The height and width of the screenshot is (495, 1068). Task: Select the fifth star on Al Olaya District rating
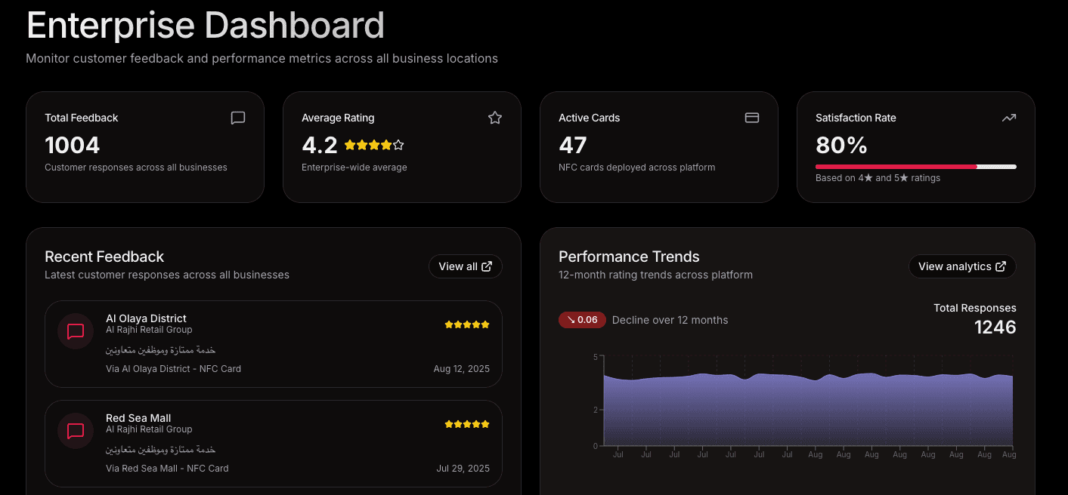click(484, 324)
